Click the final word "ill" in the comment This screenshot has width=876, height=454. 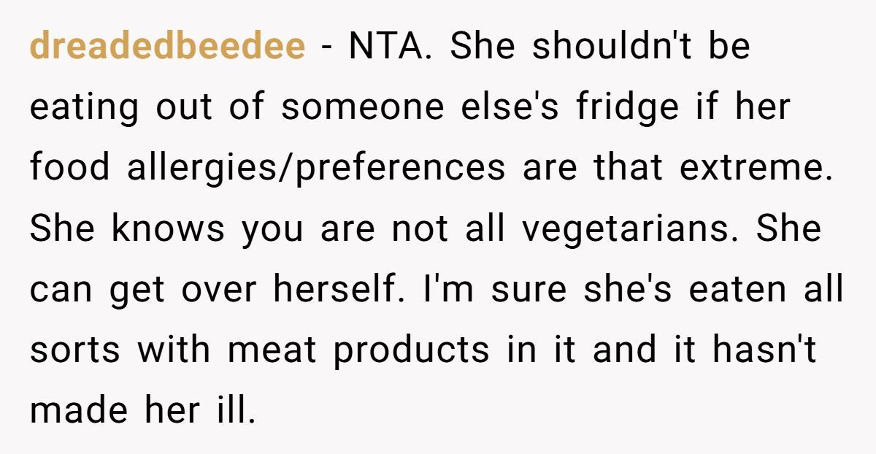point(239,410)
